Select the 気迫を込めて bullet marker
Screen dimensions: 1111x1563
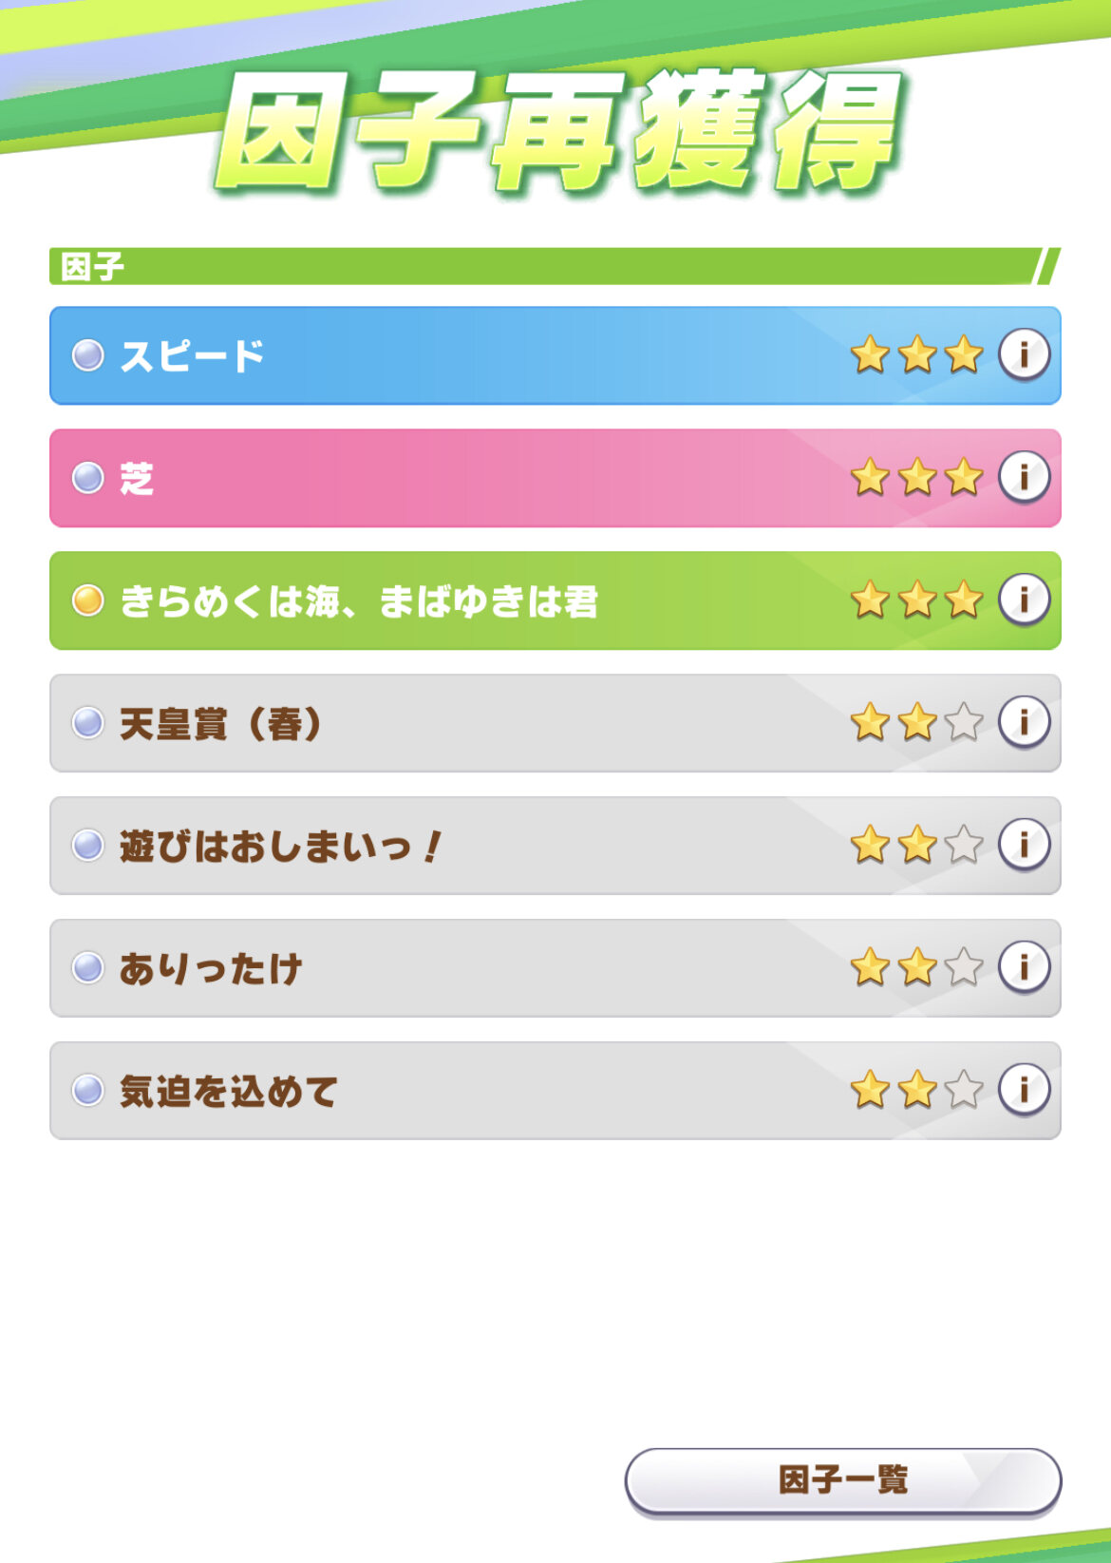[88, 1090]
